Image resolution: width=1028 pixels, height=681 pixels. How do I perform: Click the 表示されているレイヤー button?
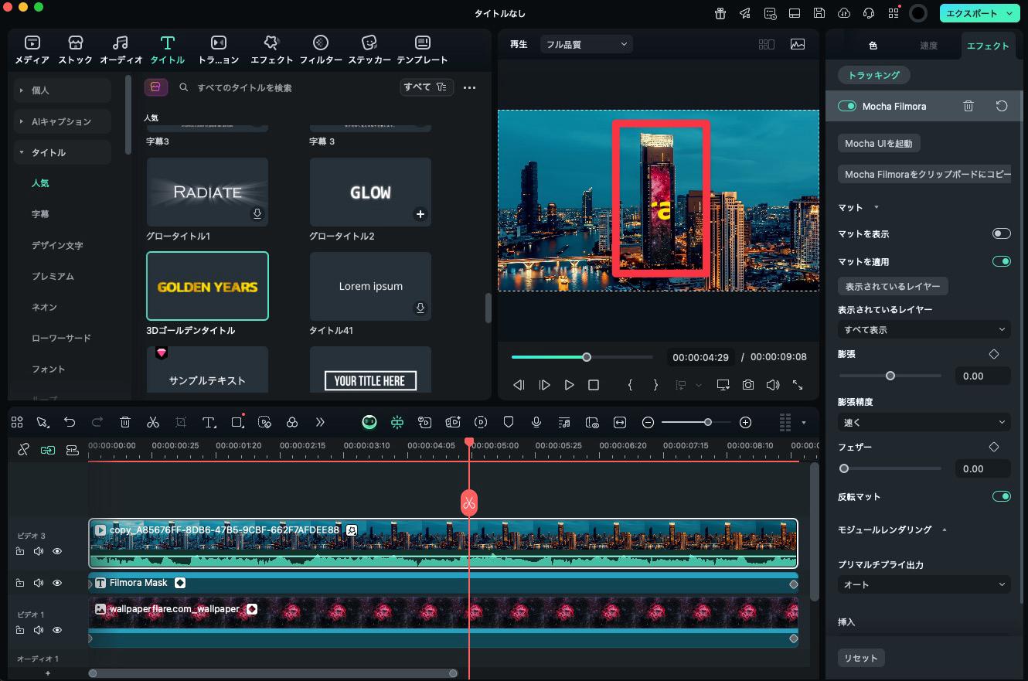pos(893,286)
